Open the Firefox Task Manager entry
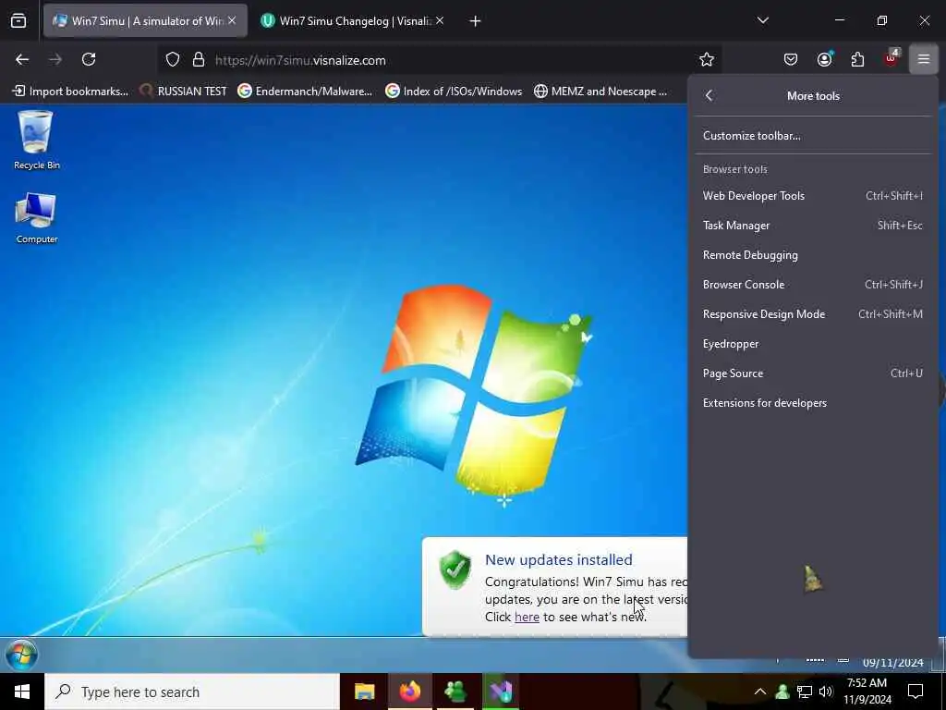Screen dimensions: 946x710 coord(813,226)
